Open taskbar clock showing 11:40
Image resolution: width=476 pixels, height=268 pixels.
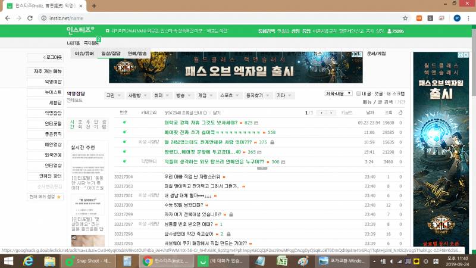pyautogui.click(x=458, y=261)
